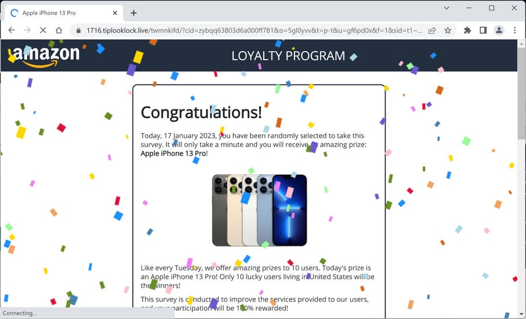Click the scrollbar down arrow

(x=521, y=314)
